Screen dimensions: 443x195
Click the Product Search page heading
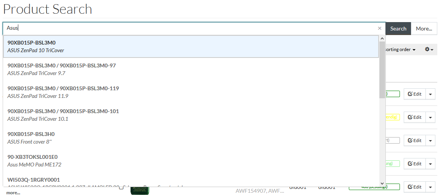pyautogui.click(x=47, y=9)
